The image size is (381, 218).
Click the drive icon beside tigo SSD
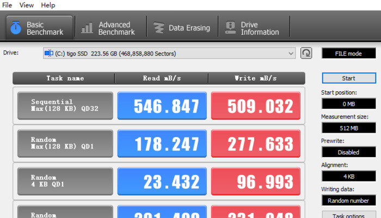[x=48, y=53]
